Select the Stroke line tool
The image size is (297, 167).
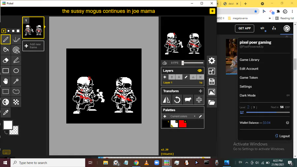tap(16, 60)
